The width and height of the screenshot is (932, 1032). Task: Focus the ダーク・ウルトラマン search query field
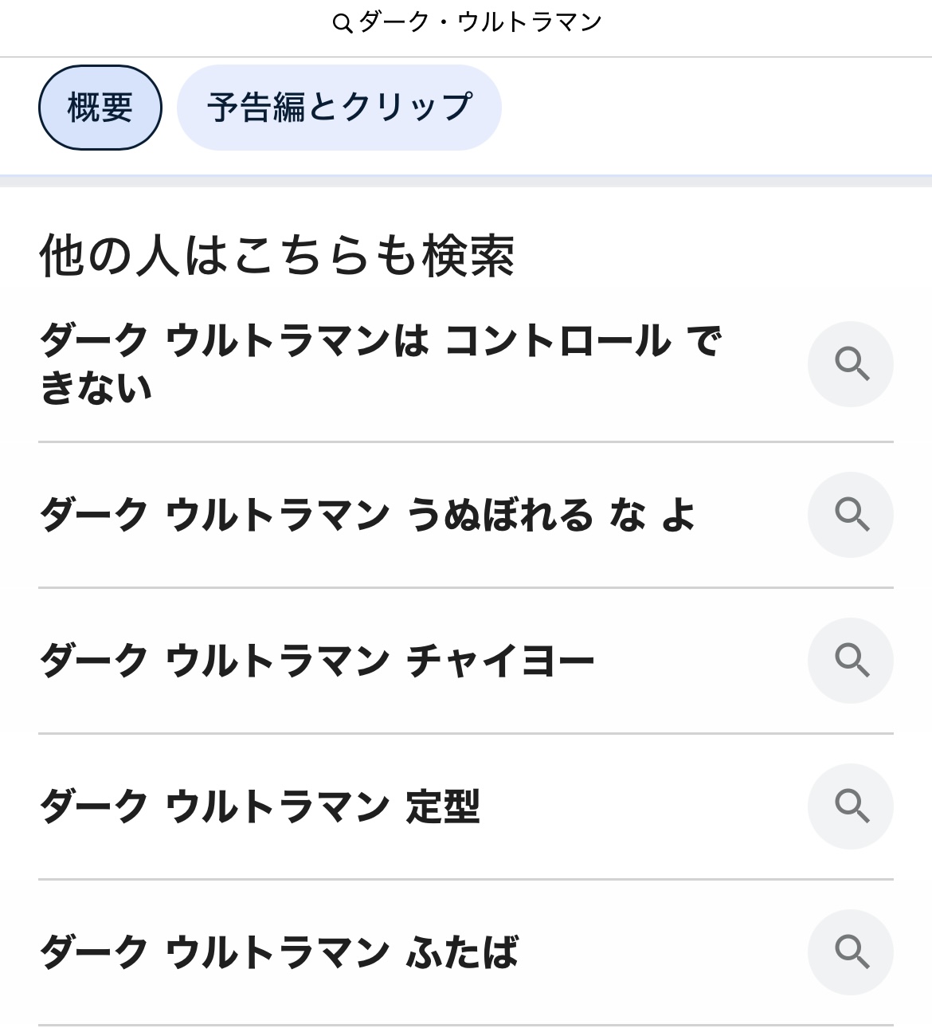pos(480,23)
